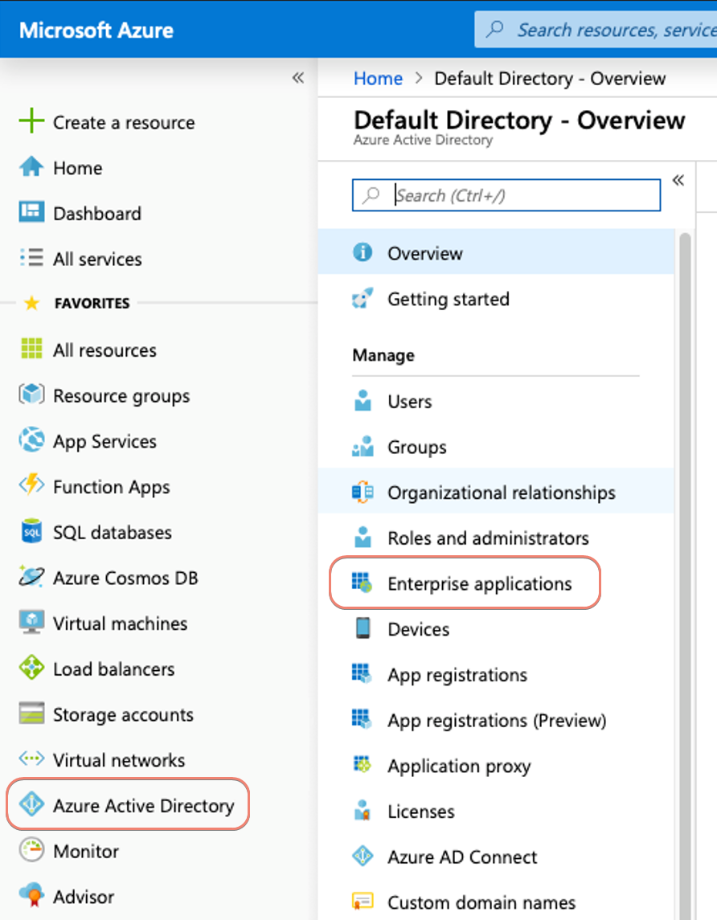Screen dimensions: 717x920
Task: Click the Devices phone icon
Action: 363,628
